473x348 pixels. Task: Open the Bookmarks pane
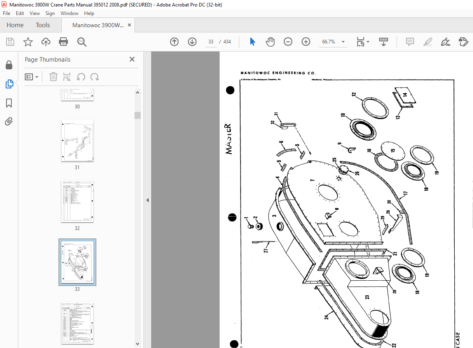coord(9,103)
